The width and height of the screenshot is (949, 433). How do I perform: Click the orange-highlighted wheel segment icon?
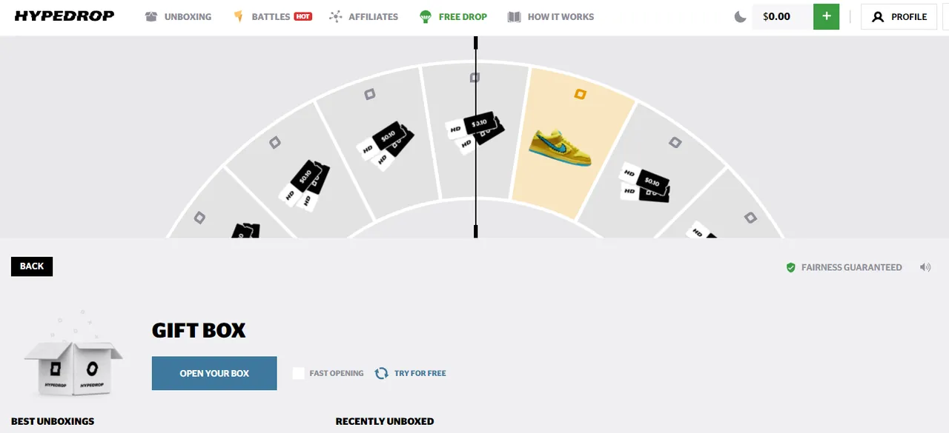581,94
